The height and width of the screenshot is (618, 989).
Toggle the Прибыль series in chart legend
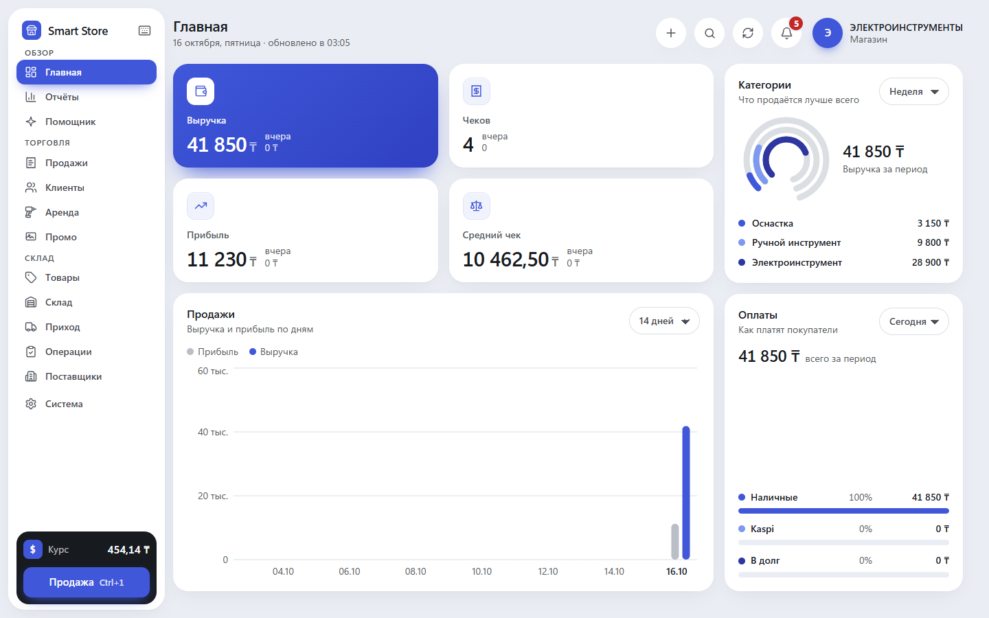[213, 352]
